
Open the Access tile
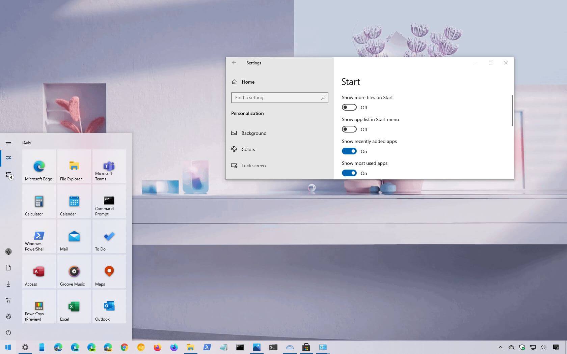tap(39, 272)
